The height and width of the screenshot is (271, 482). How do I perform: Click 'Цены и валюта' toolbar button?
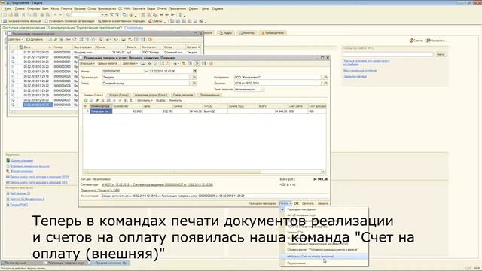pos(108,63)
